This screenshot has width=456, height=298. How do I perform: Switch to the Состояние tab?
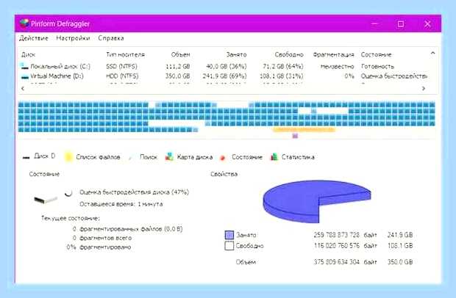coord(241,157)
